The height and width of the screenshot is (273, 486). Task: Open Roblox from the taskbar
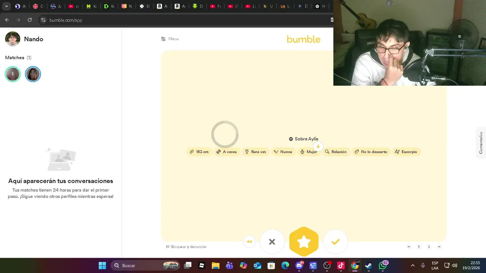pos(202,265)
